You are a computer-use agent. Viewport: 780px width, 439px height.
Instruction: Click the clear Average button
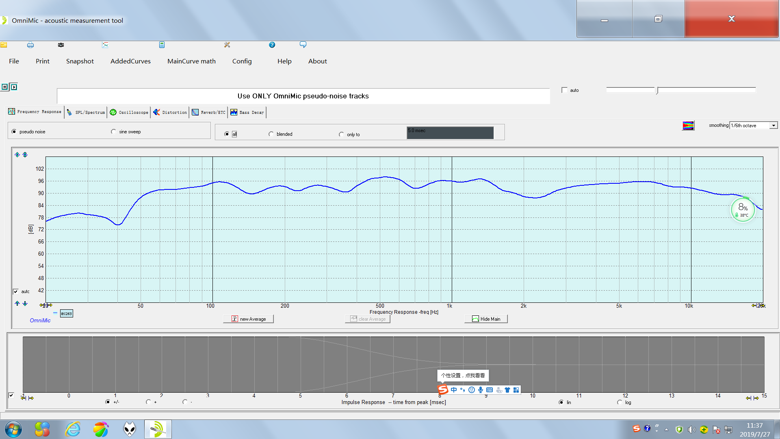[368, 319]
